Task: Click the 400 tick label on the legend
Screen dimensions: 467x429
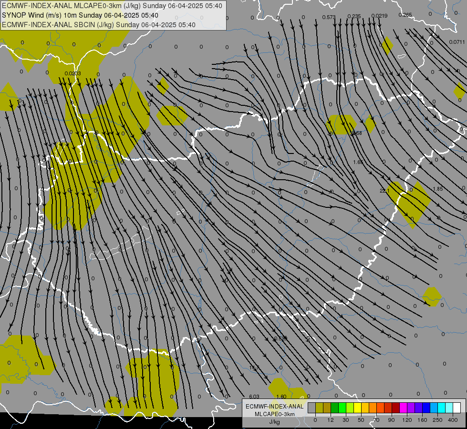Action: pyautogui.click(x=453, y=420)
